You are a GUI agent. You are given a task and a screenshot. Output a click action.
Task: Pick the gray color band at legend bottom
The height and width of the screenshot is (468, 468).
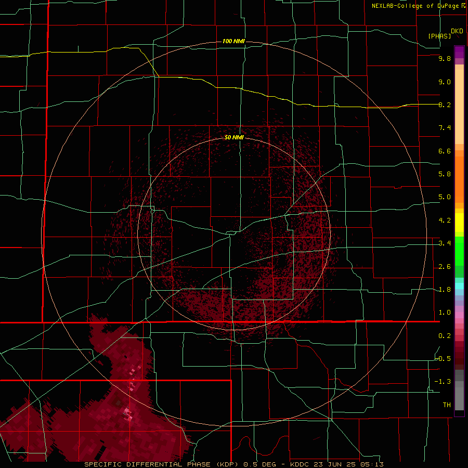pyautogui.click(x=459, y=396)
